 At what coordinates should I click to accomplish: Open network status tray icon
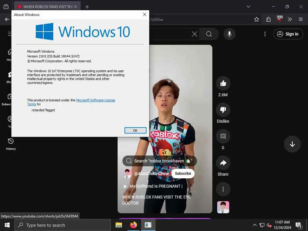[262, 225]
